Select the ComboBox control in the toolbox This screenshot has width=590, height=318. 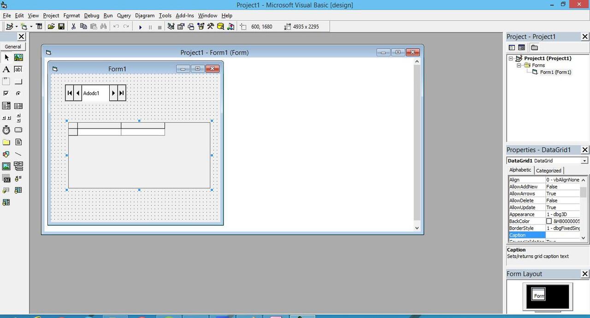point(6,106)
